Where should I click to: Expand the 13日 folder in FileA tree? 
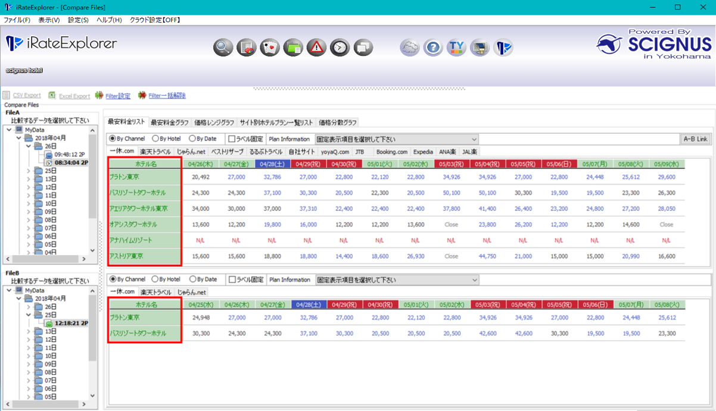29,179
